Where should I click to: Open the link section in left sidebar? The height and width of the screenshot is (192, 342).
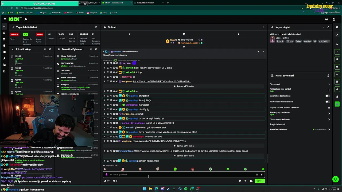(4, 33)
